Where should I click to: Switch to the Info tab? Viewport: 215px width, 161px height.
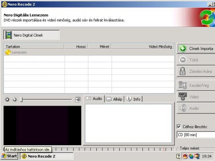(x=134, y=99)
